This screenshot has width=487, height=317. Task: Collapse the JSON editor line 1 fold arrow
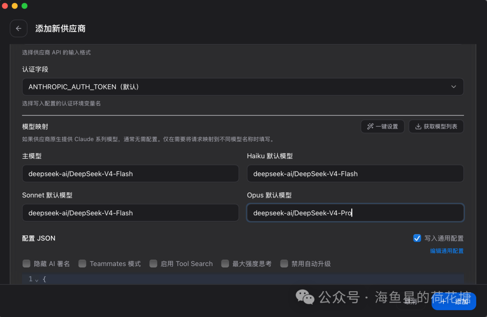pyautogui.click(x=37, y=280)
